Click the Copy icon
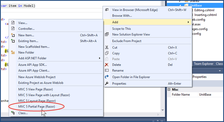This screenshot has height=122, width=224. coord(107,53)
